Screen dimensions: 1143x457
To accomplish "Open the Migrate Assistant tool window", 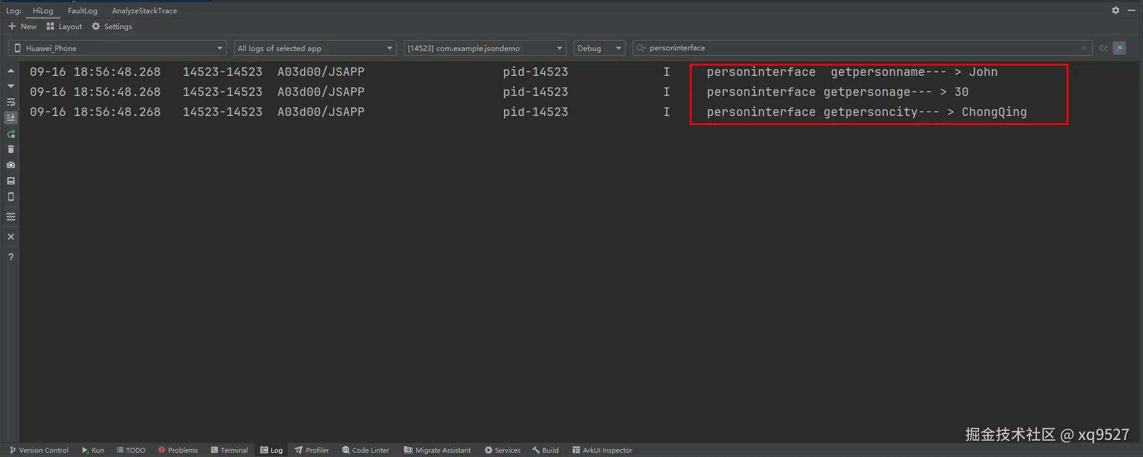I will pos(437,450).
